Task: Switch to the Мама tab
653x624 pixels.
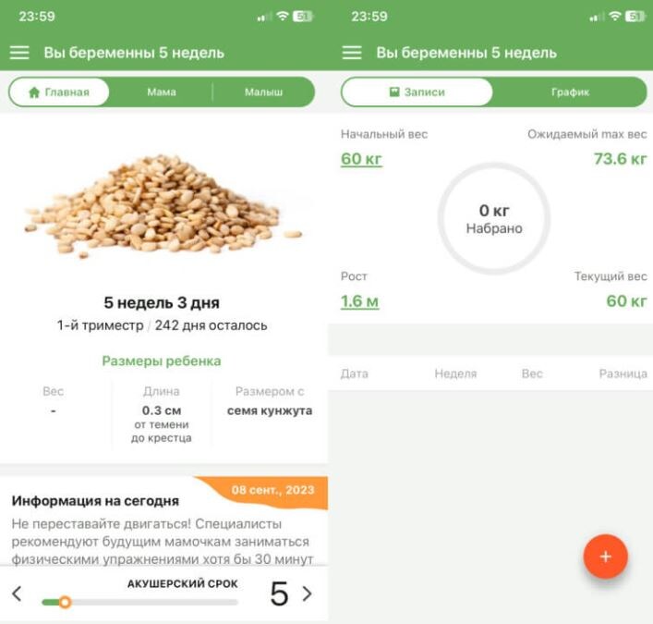Action: pos(161,92)
